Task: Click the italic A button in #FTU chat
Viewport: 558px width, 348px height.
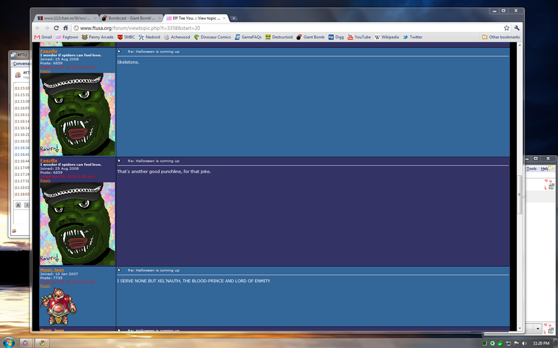Action: (x=27, y=205)
